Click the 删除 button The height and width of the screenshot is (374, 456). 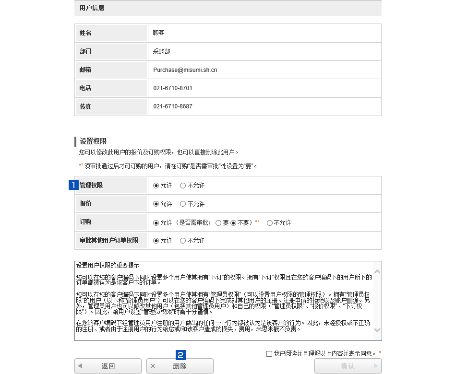click(x=180, y=366)
